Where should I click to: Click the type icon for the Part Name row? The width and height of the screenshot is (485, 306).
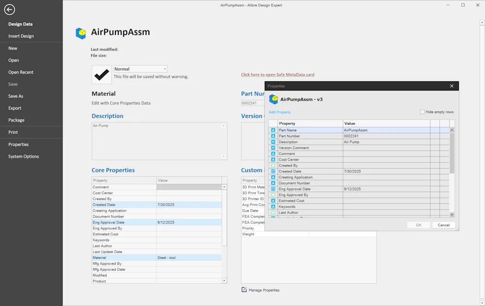(273, 130)
